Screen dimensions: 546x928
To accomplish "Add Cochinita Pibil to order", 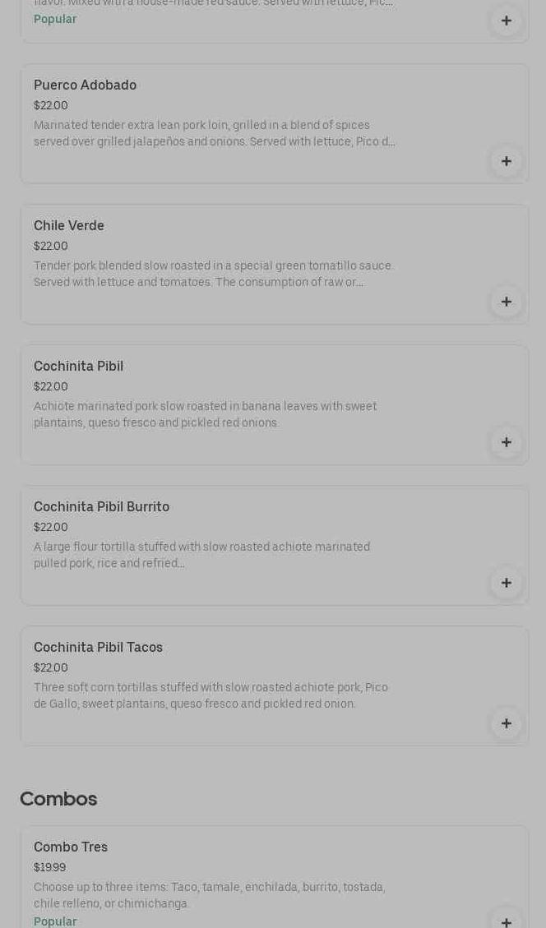I will 506,442.
